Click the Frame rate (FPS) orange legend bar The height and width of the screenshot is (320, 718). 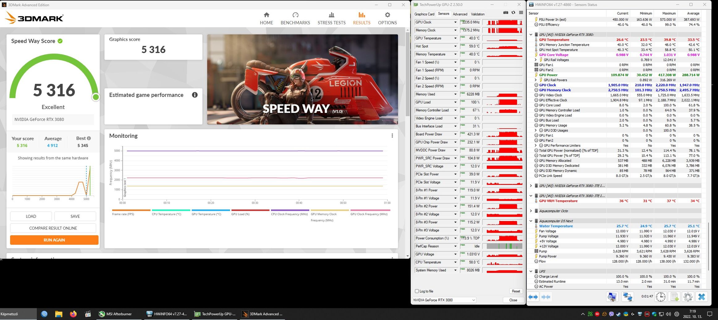131,210
